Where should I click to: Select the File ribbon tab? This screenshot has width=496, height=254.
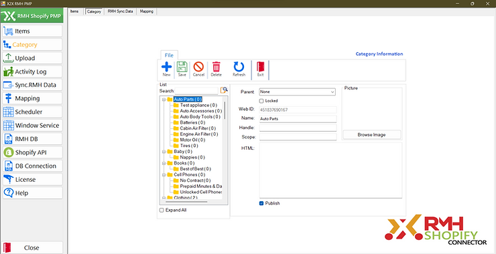(169, 55)
